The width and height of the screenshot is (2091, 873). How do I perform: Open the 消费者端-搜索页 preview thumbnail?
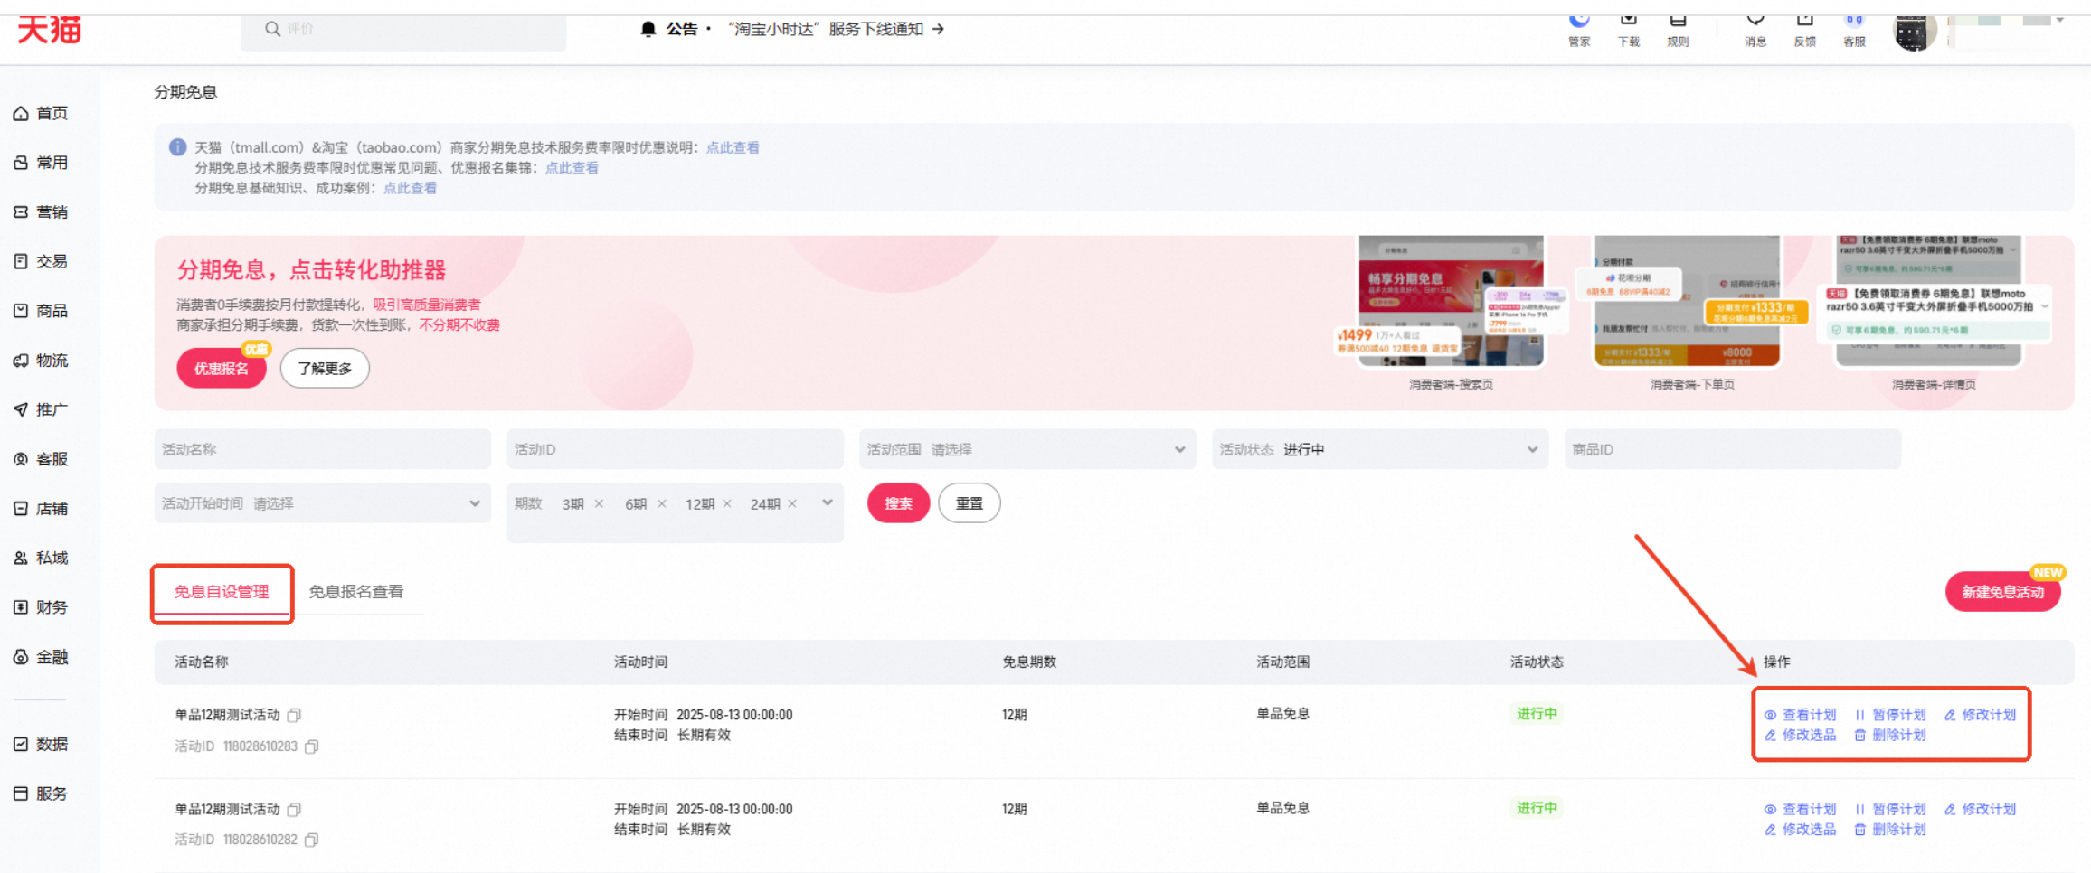point(1452,302)
